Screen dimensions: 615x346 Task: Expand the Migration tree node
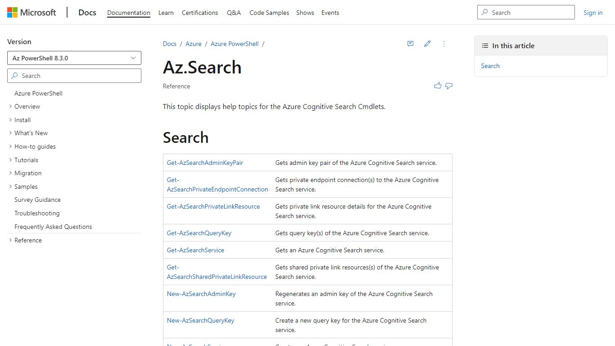point(10,173)
